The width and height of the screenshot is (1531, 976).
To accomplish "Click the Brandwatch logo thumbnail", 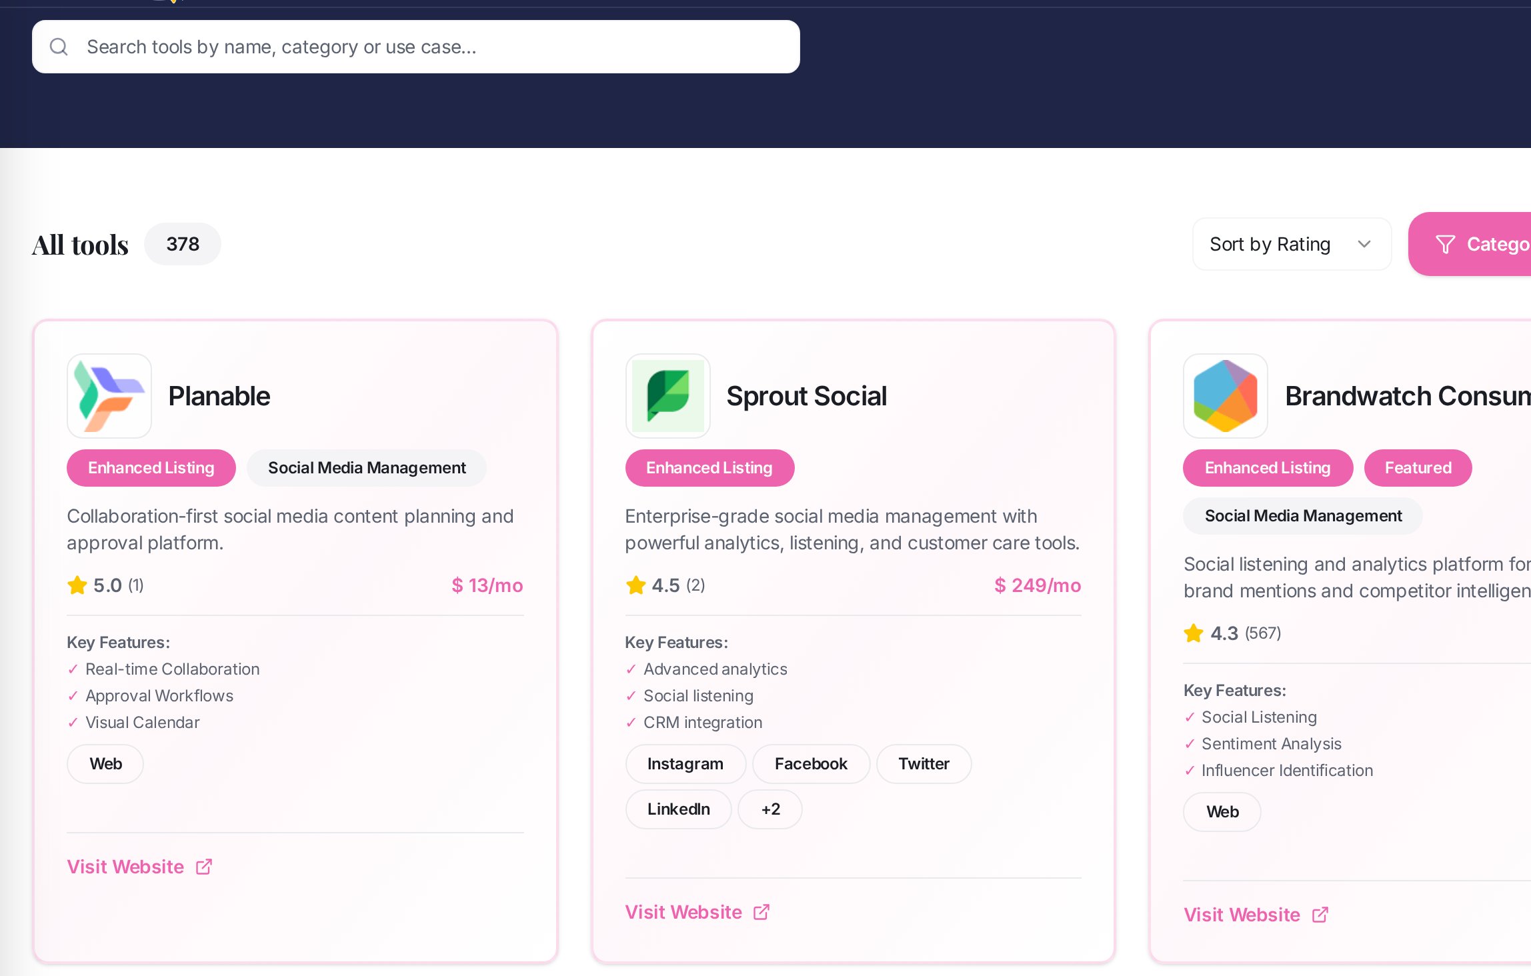I will pos(1226,396).
